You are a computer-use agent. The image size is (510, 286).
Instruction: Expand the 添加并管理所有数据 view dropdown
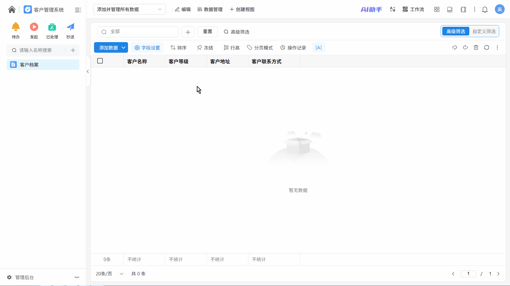pyautogui.click(x=129, y=10)
